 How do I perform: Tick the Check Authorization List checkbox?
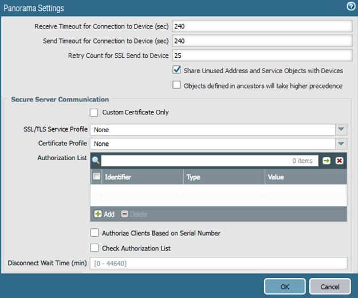click(x=95, y=248)
